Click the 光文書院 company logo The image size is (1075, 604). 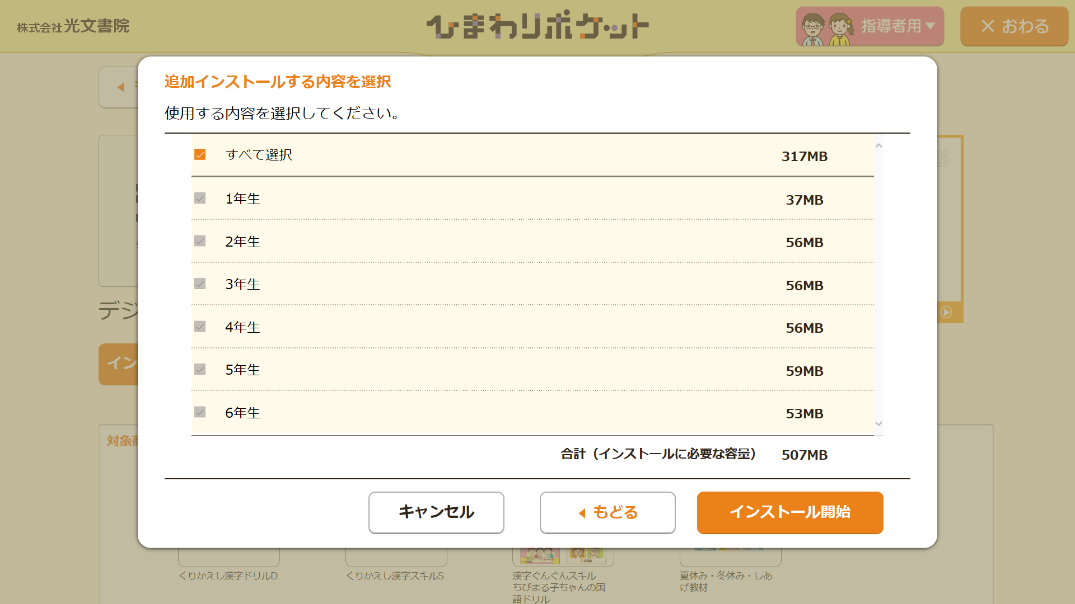73,26
